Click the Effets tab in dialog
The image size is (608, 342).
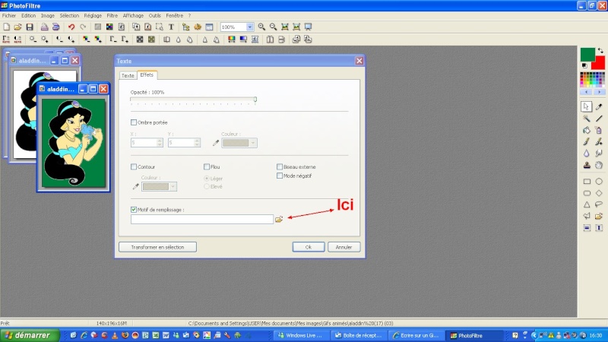(147, 74)
